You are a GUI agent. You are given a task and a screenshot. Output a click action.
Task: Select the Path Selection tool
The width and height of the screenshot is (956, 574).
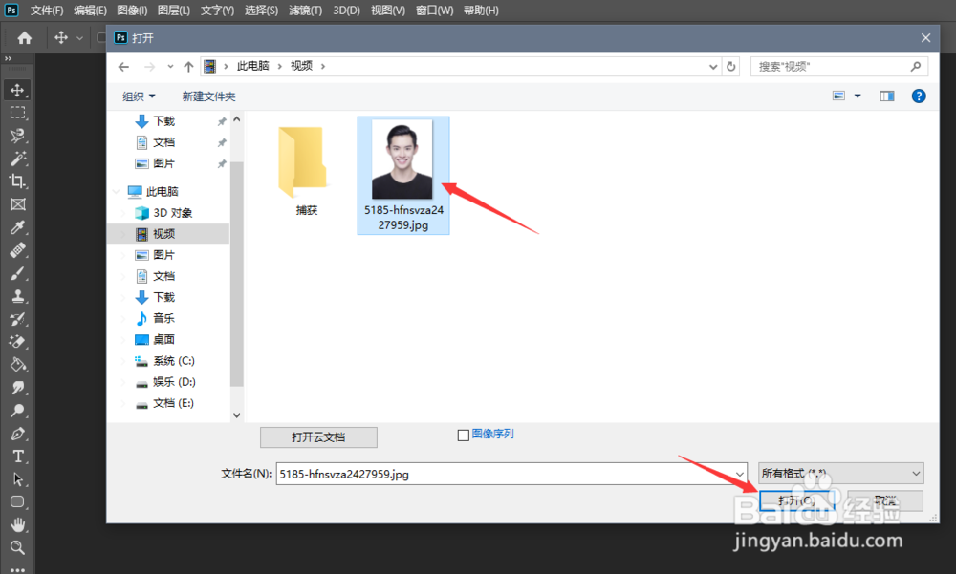[x=17, y=479]
